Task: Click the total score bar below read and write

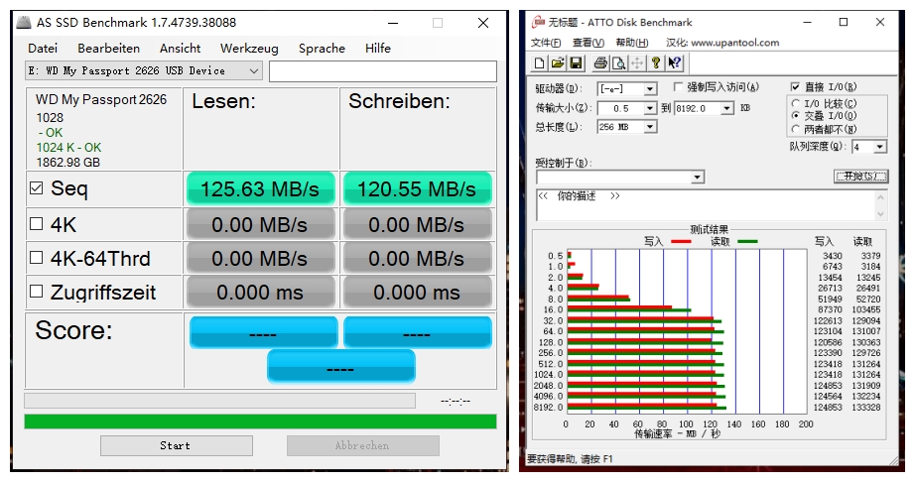Action: (x=340, y=367)
